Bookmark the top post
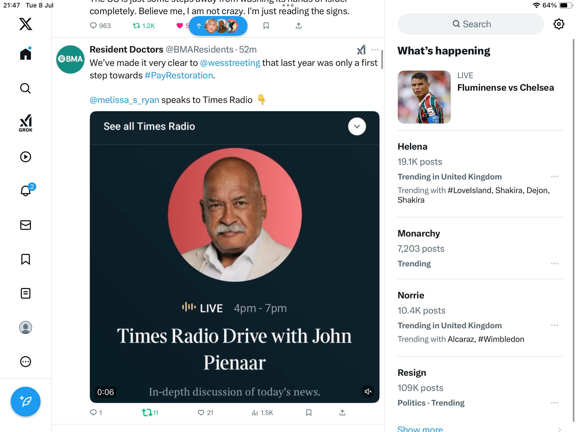 tap(266, 26)
